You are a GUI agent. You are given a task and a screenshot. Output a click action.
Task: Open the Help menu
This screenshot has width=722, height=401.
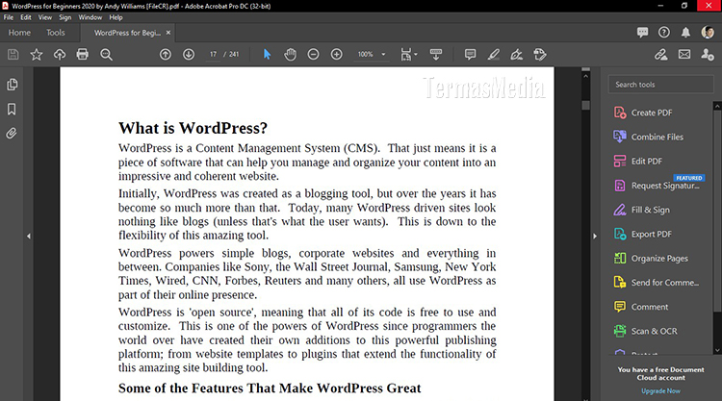click(116, 17)
